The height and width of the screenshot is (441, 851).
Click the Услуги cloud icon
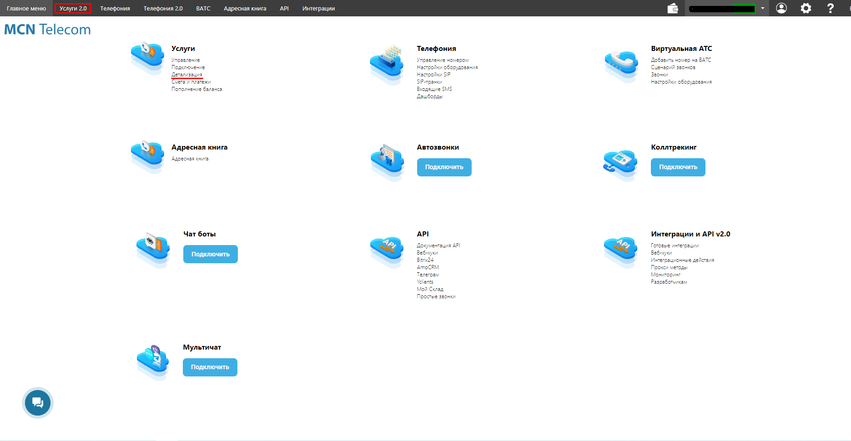(x=147, y=59)
